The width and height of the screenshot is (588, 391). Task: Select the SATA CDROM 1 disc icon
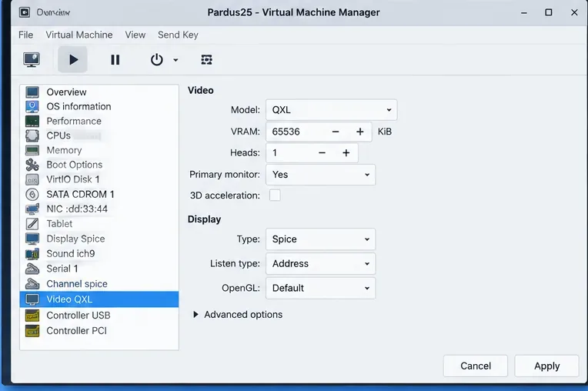click(x=32, y=194)
